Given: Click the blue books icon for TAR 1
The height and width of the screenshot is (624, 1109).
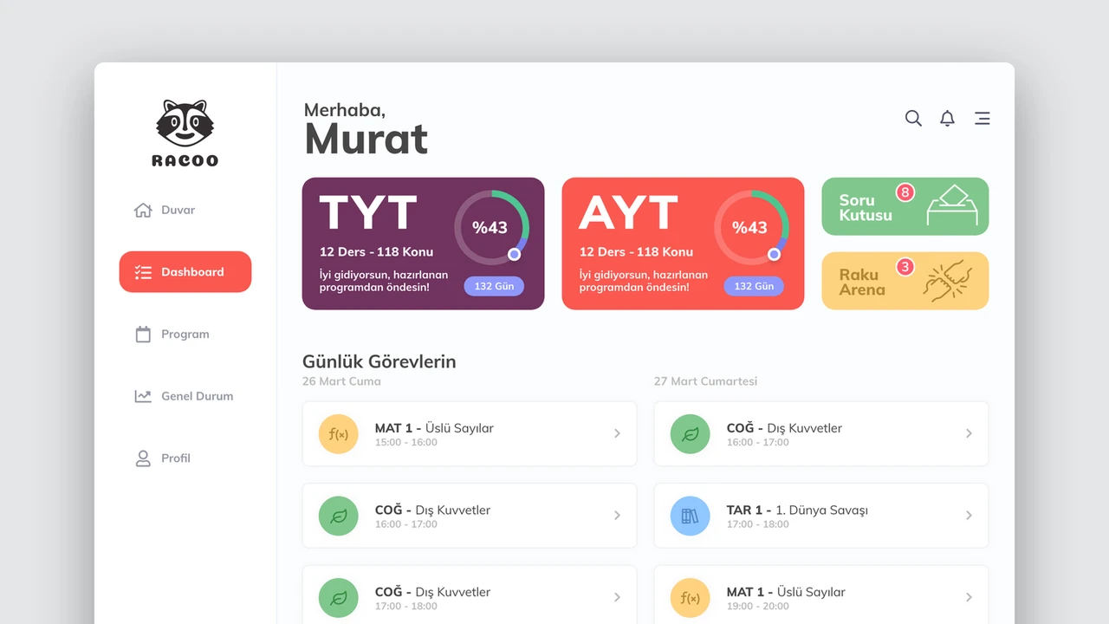Looking at the screenshot, I should (690, 516).
